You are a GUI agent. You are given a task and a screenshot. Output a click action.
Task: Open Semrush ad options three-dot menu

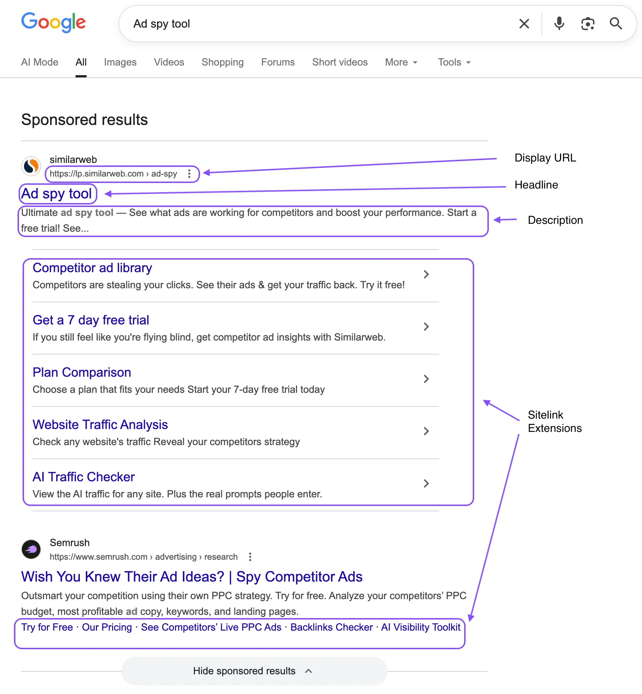click(250, 557)
